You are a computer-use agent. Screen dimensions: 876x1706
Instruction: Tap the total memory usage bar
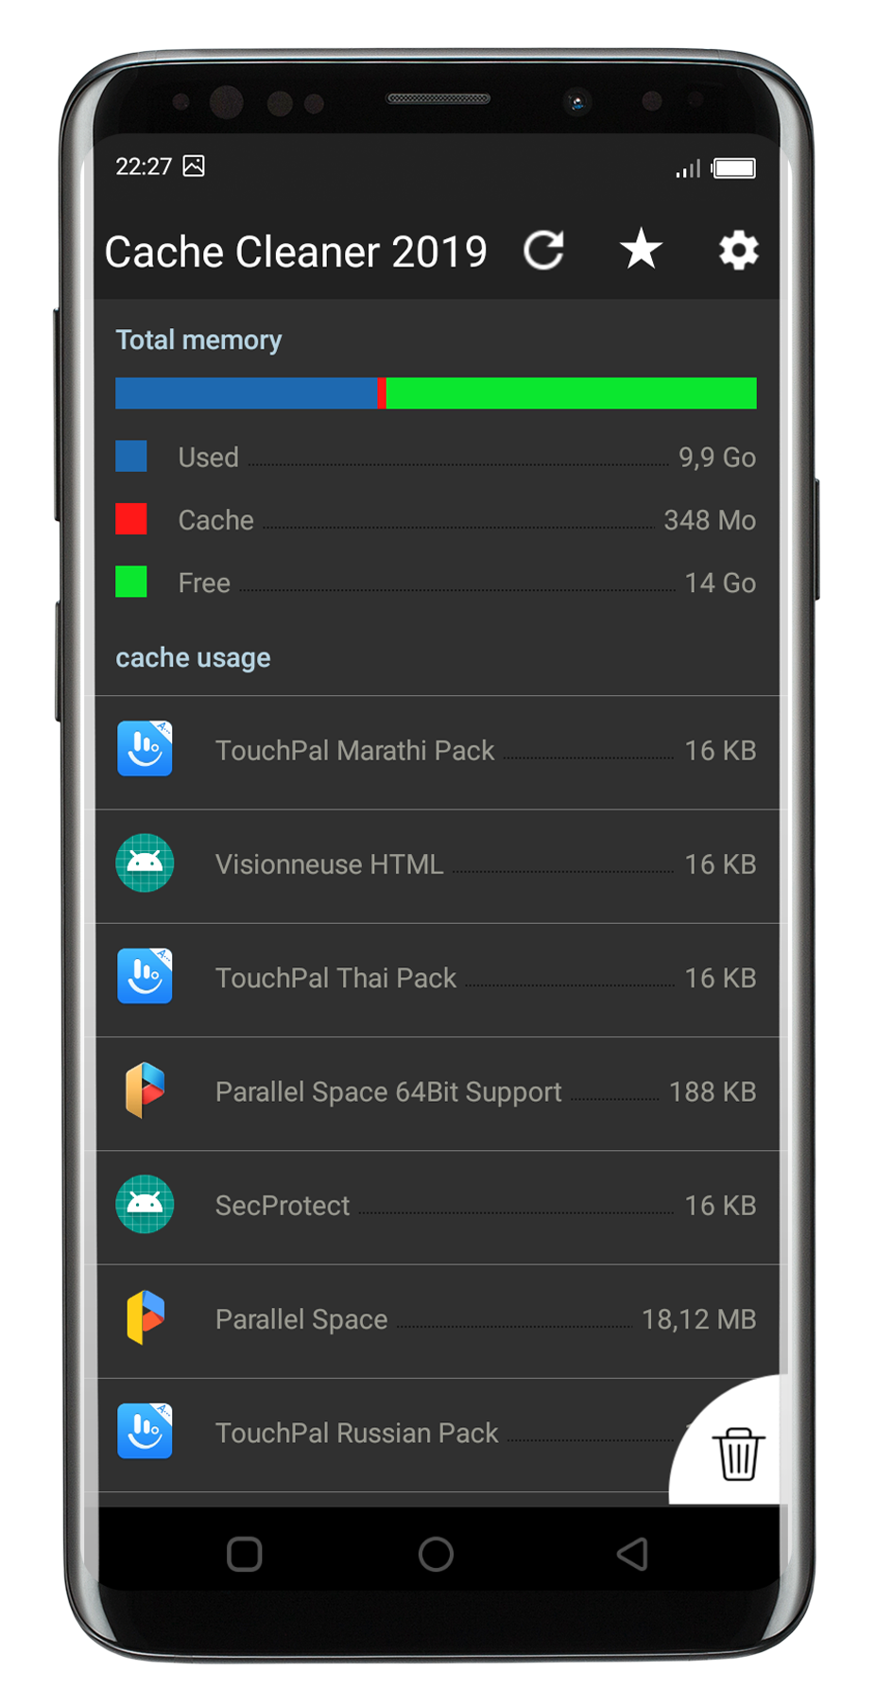[436, 393]
